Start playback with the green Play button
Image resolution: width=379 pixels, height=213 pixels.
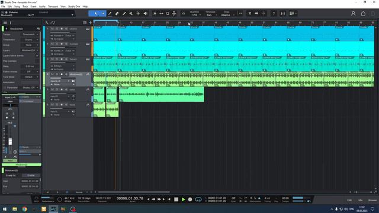tap(183, 199)
